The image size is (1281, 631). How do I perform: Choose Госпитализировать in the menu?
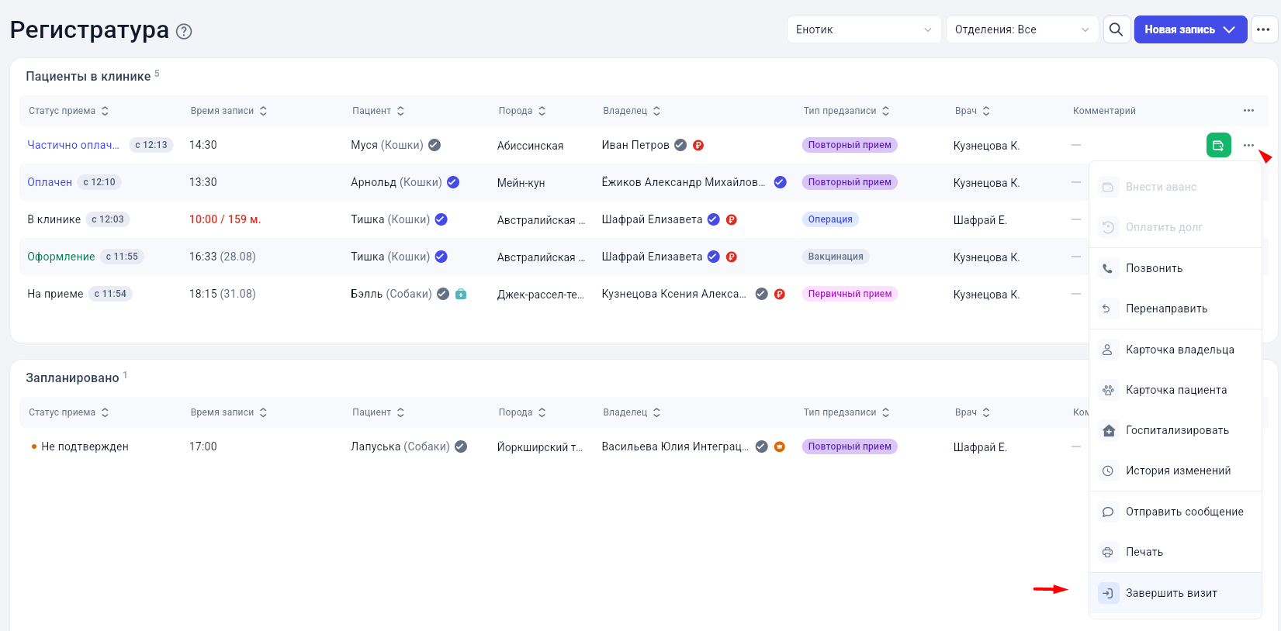click(x=1175, y=430)
